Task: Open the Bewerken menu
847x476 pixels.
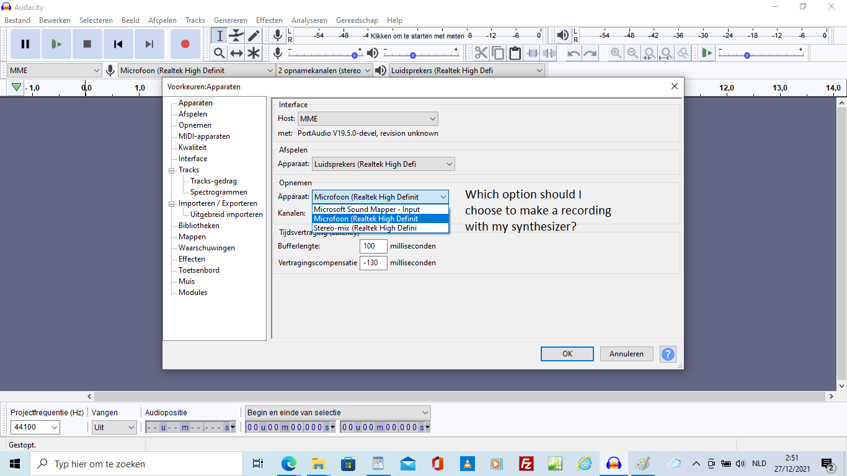Action: pyautogui.click(x=55, y=20)
